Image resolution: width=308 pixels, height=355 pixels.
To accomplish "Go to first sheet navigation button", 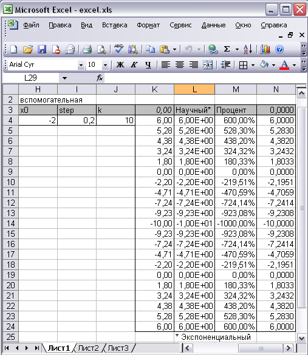I will pos(7,348).
